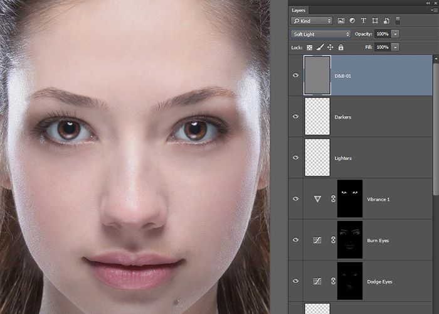The width and height of the screenshot is (439, 314).
Task: Hide the D&B-01 layer
Action: 296,75
